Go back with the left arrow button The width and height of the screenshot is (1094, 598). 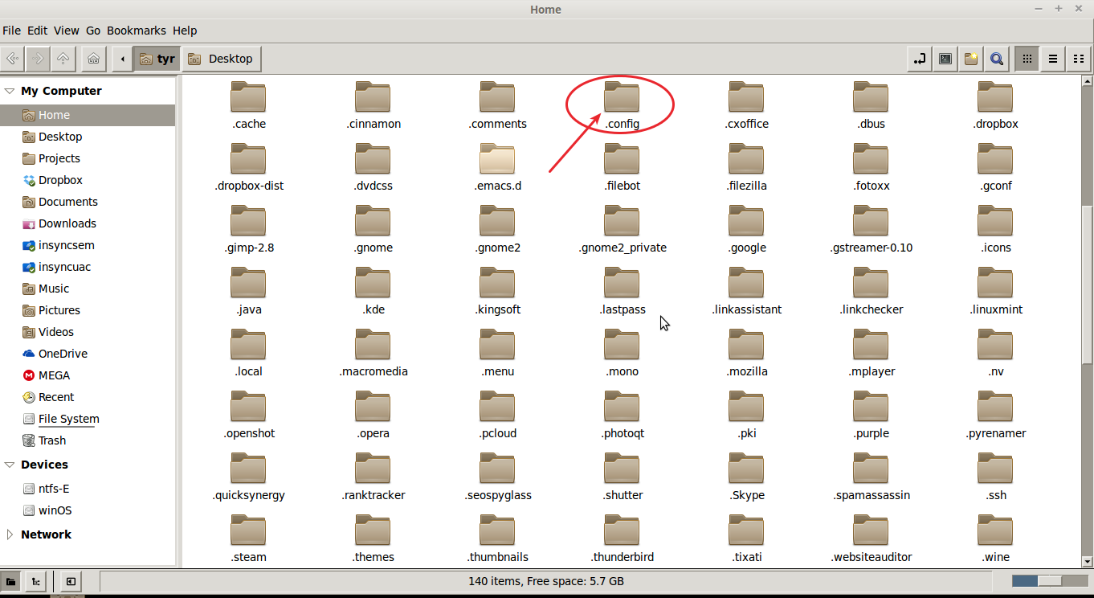tap(13, 59)
